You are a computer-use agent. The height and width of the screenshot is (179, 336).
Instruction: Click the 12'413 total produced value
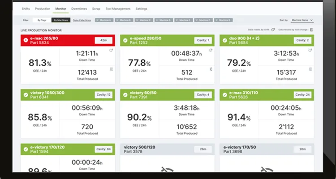click(x=87, y=72)
